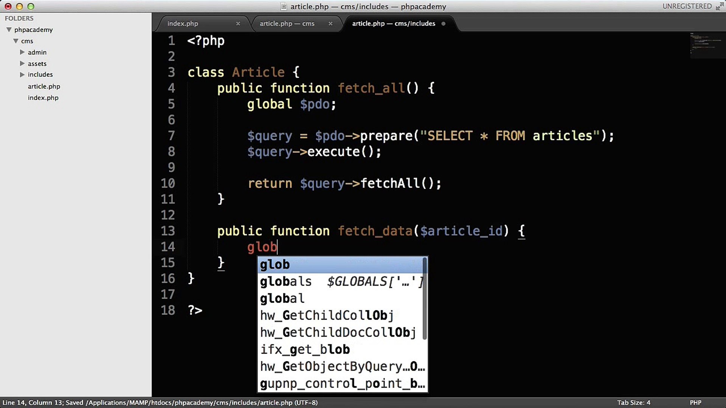The width and height of the screenshot is (726, 408).
Task: Close the index.php tab
Action: (238, 23)
